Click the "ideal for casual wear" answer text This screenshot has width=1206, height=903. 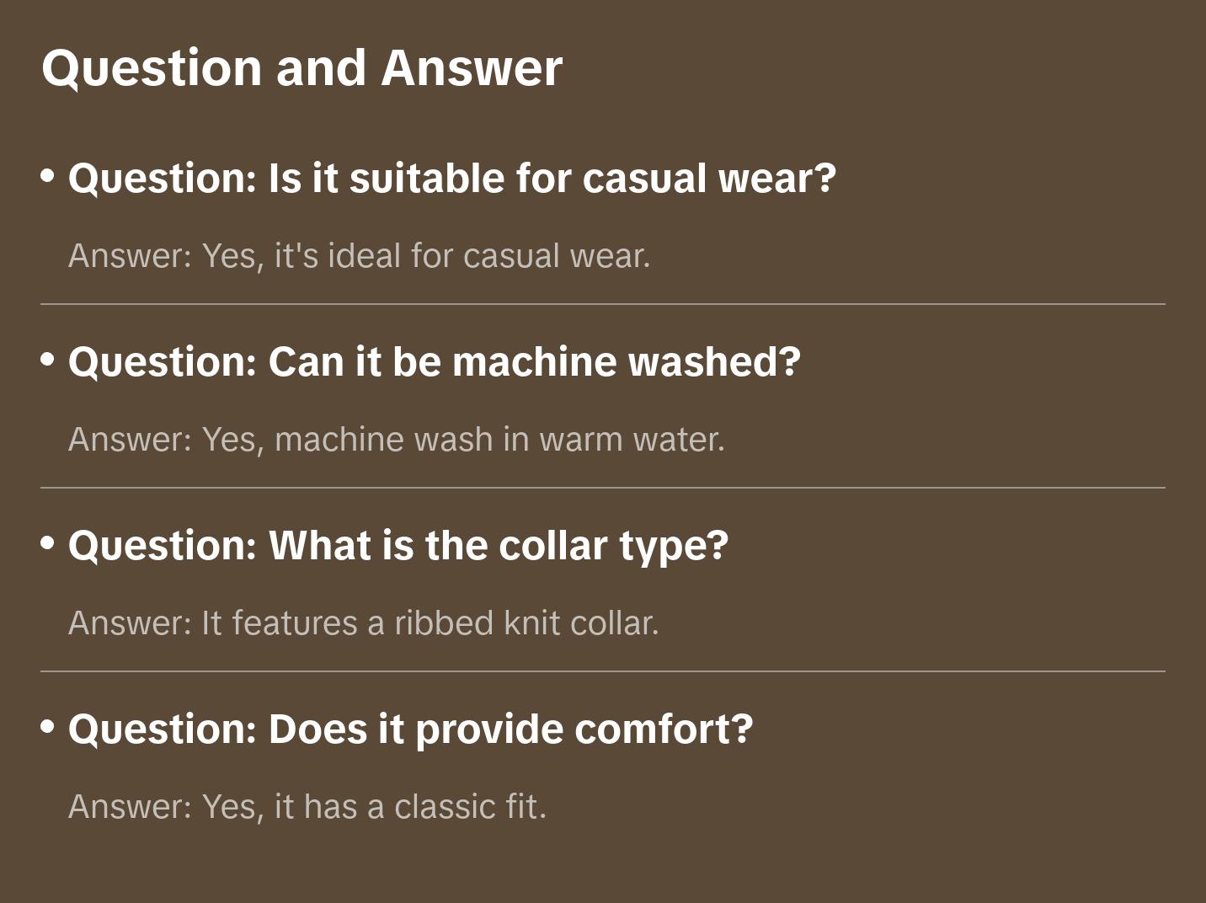coord(488,256)
